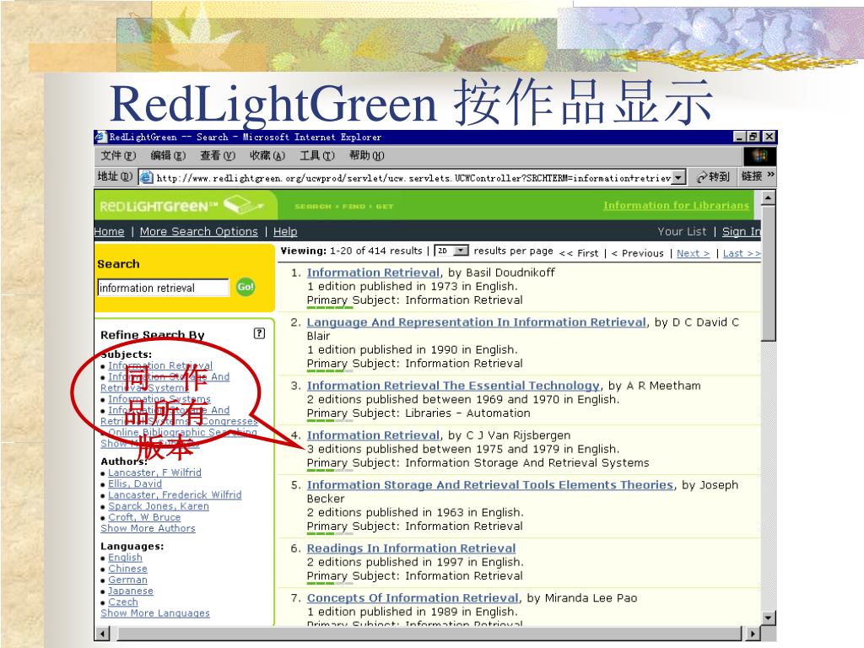Open Information Retrieval The Essential Technology link
This screenshot has height=648, width=864.
coord(453,385)
